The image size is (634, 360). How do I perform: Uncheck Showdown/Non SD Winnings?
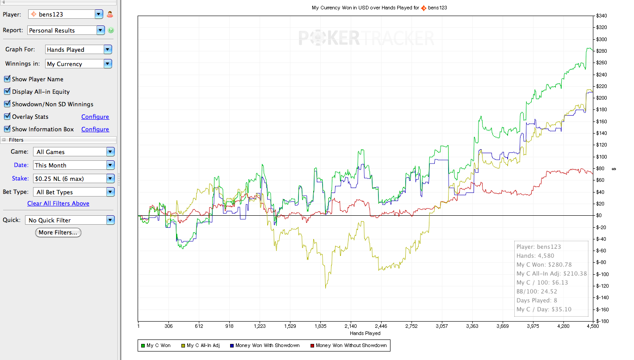pyautogui.click(x=7, y=104)
